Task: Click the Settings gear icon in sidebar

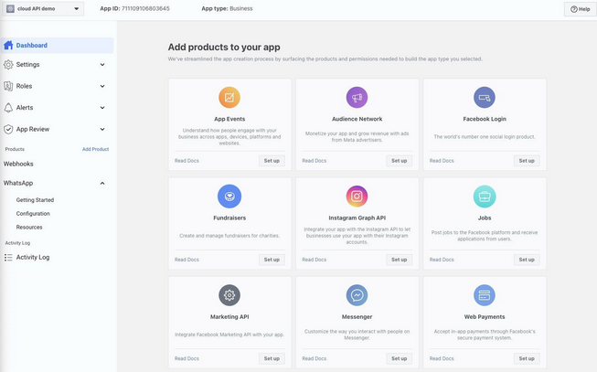Action: click(x=8, y=65)
